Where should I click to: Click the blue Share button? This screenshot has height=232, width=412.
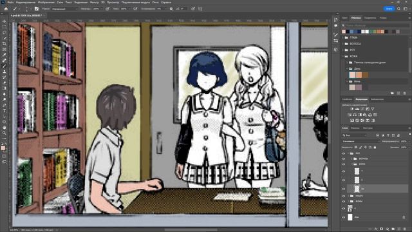point(389,8)
